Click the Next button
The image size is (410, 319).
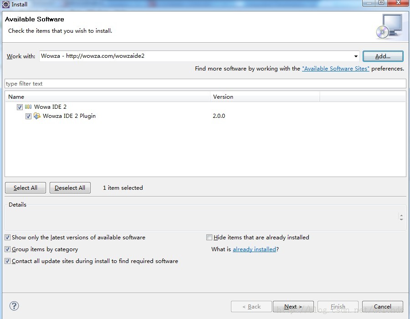293,306
